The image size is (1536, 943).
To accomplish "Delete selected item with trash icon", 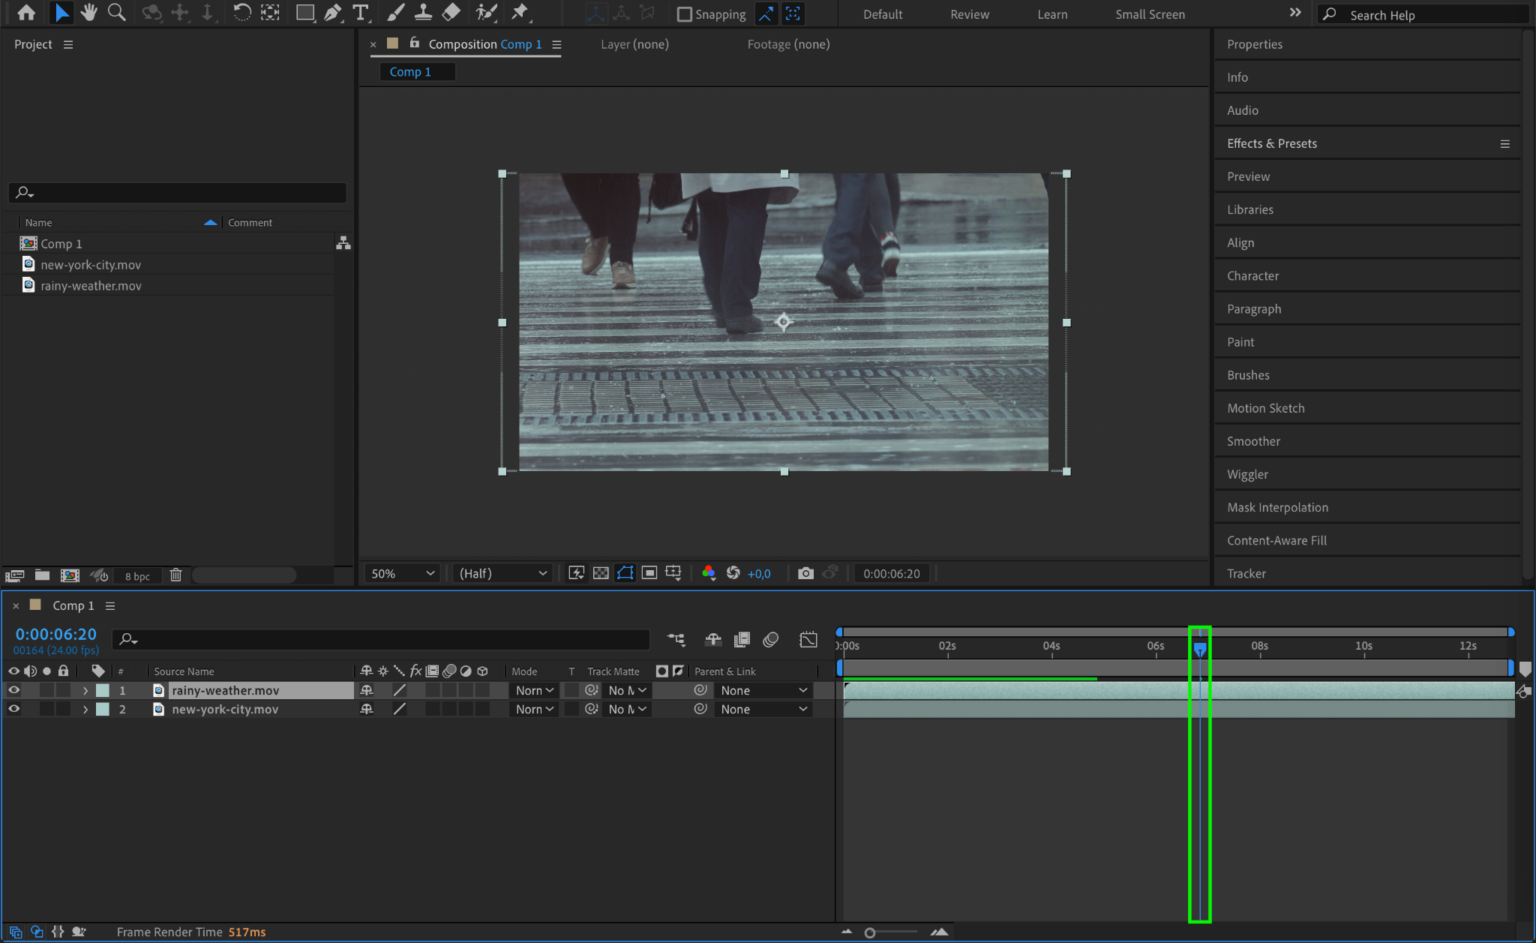I will [x=175, y=575].
